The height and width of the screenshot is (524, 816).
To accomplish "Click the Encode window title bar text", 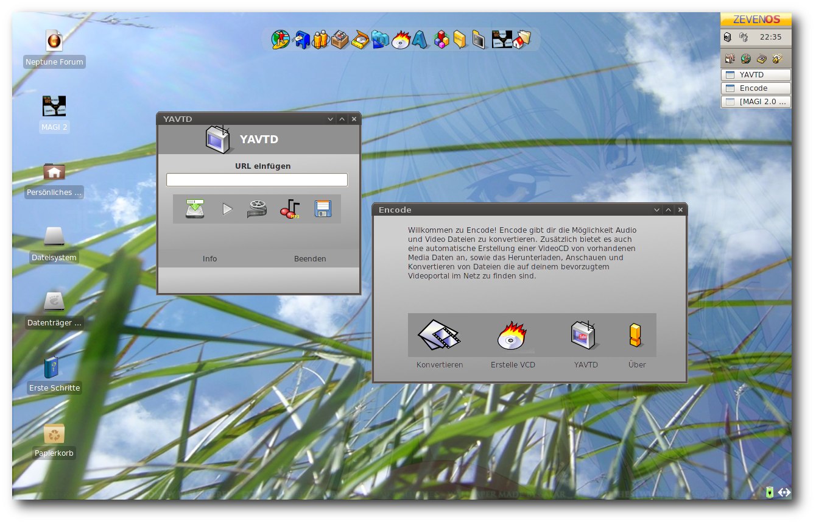I will click(395, 210).
